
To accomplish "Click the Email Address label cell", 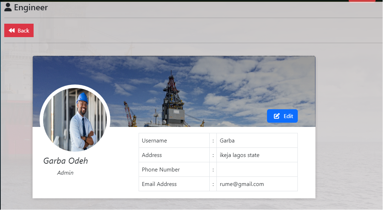I will point(174,184).
